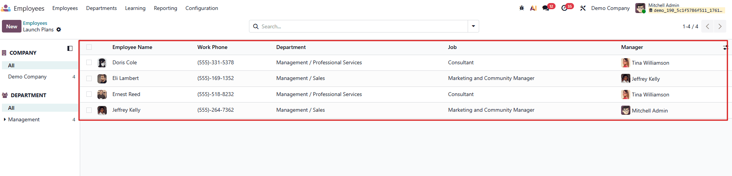Click Tina Williamson's avatar in Doris Cole row
732x176 pixels.
click(626, 63)
